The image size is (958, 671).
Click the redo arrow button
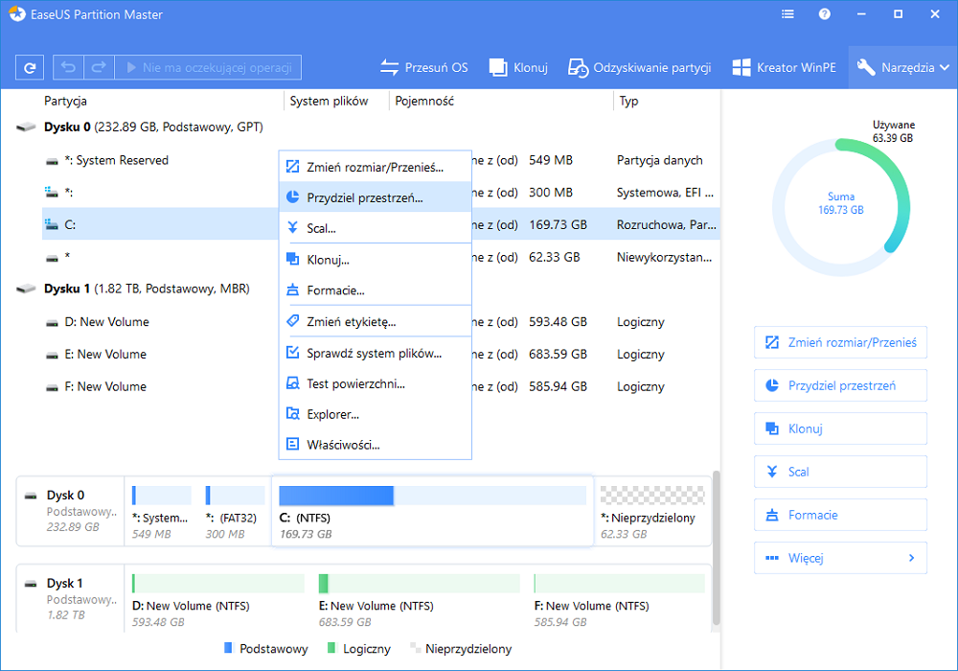point(99,68)
